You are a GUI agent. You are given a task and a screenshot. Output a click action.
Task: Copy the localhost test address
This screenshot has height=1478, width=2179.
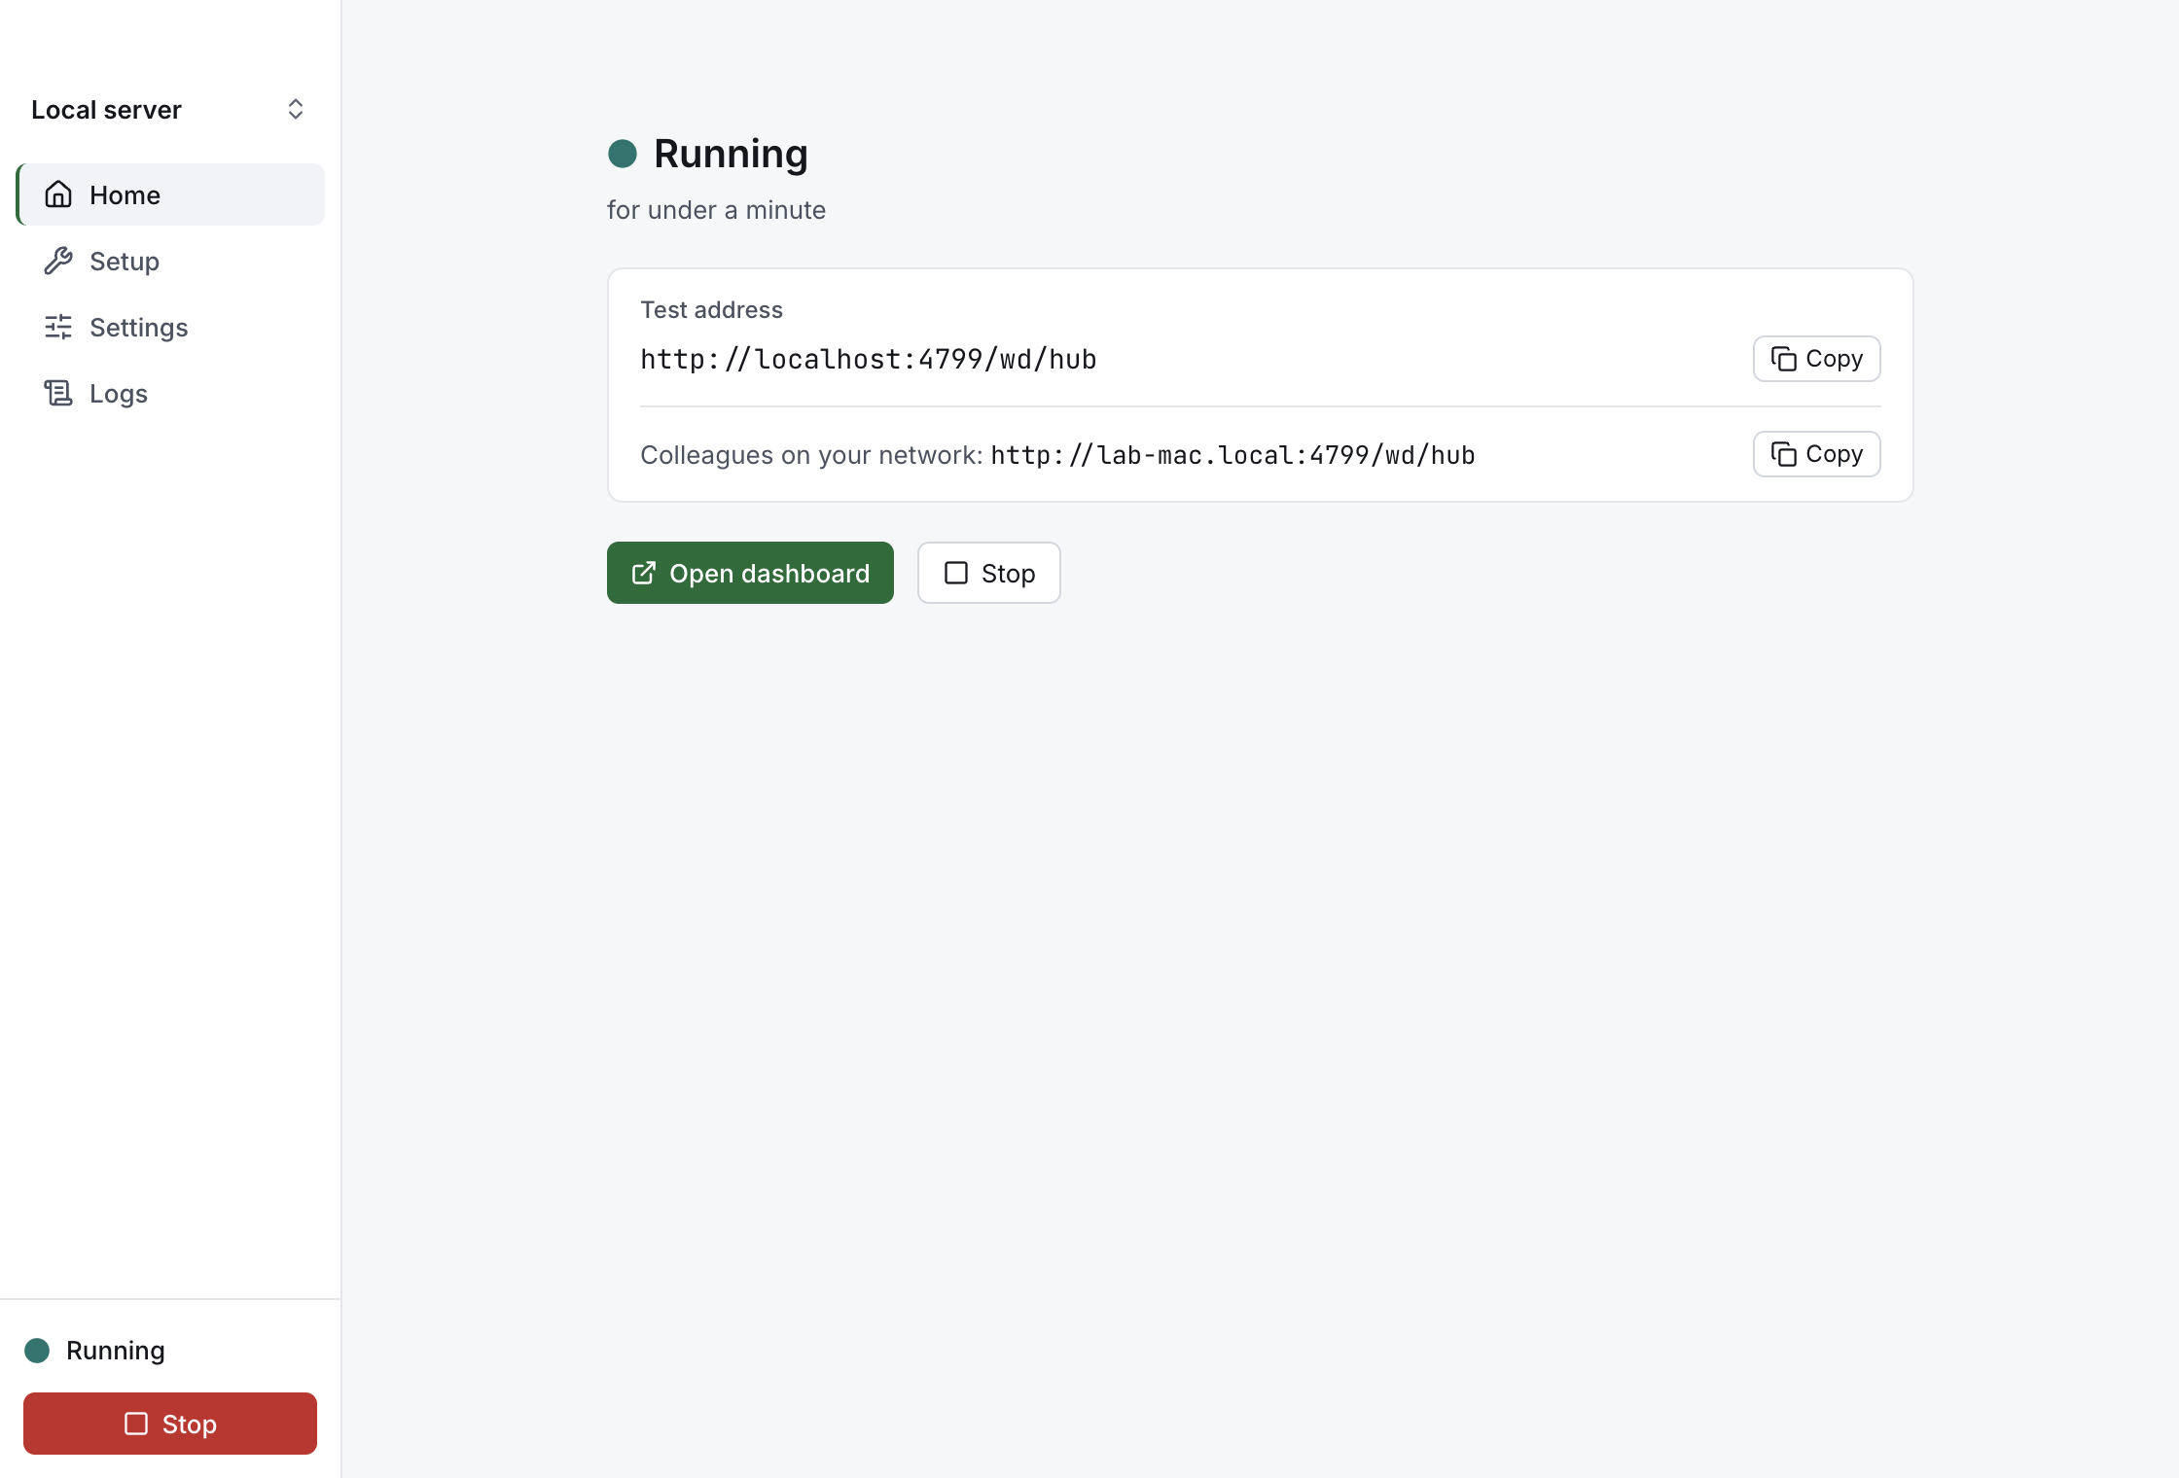(x=1816, y=359)
